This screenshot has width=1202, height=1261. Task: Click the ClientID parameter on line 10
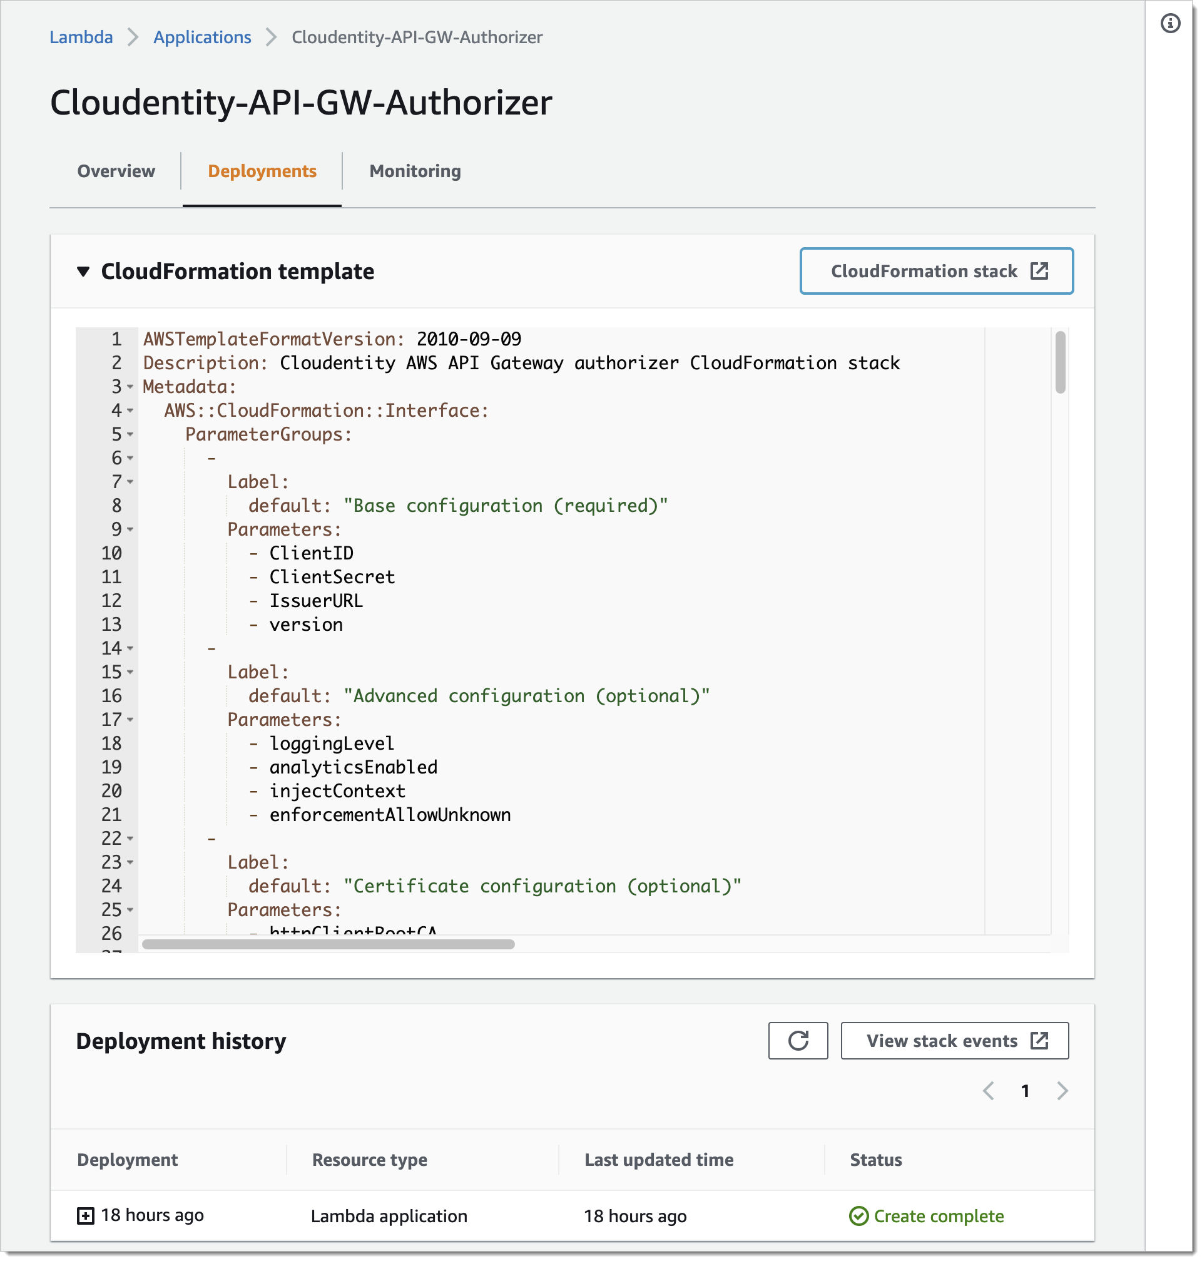click(x=312, y=553)
